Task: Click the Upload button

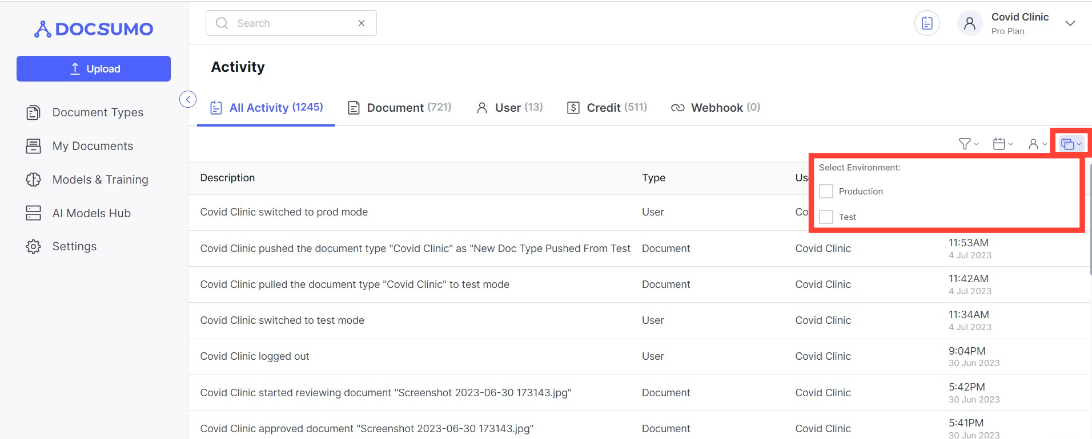Action: 94,68
